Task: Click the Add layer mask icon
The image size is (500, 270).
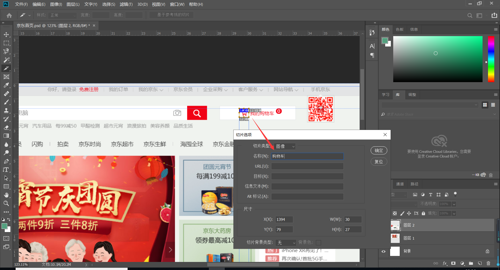Action: click(x=454, y=264)
